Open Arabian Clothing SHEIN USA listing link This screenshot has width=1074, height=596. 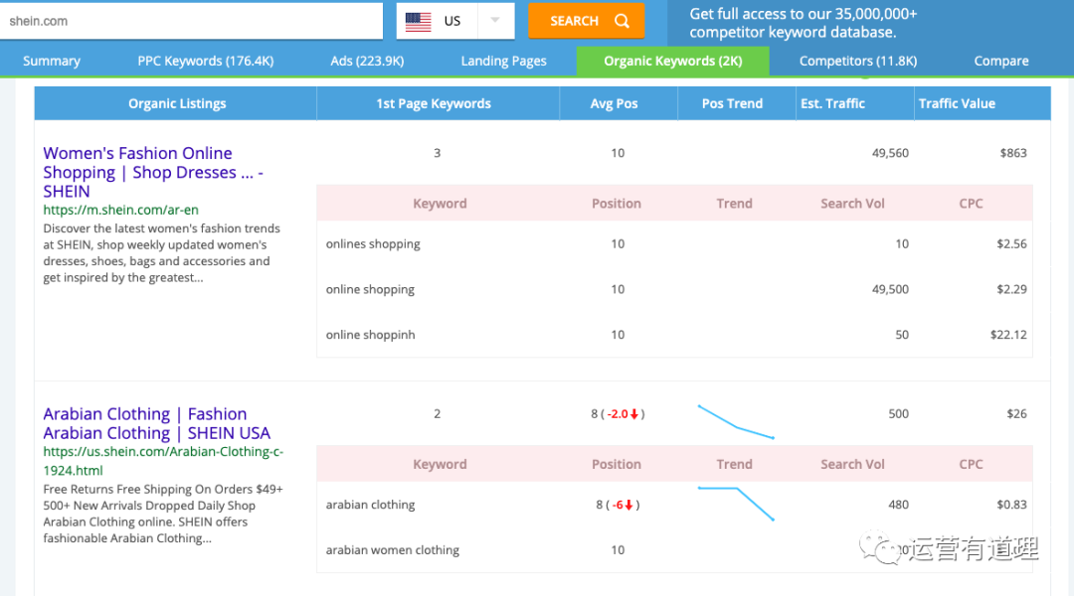pyautogui.click(x=156, y=423)
